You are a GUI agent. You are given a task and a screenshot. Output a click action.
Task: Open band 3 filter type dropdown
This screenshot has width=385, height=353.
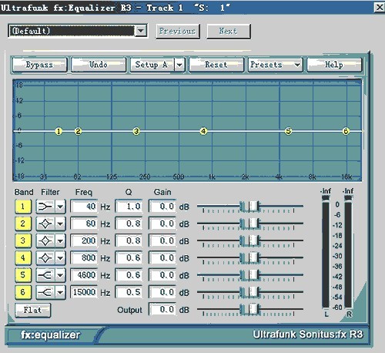tap(60, 241)
